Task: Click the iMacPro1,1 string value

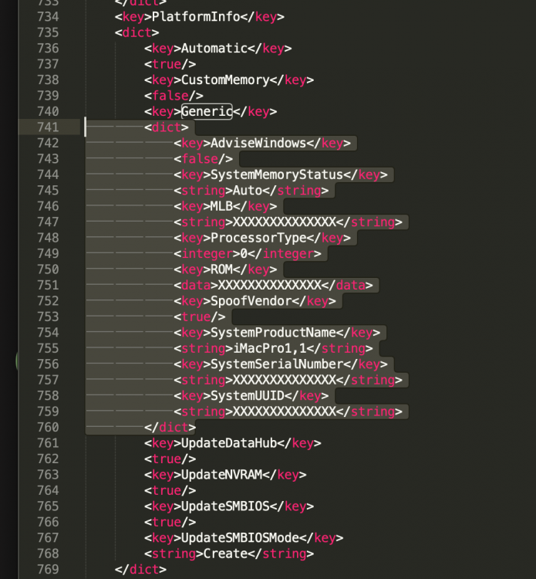Action: point(270,349)
